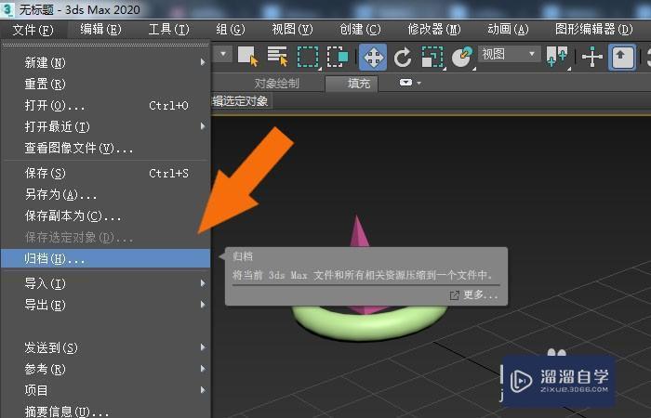The image size is (651, 418).
Task: Open the Select by Name tool
Action: pos(277,57)
